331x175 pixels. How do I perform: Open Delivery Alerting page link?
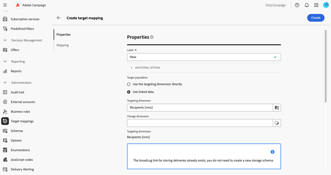click(22, 169)
